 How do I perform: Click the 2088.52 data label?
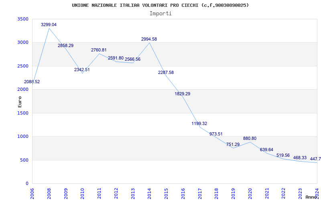coord(32,82)
